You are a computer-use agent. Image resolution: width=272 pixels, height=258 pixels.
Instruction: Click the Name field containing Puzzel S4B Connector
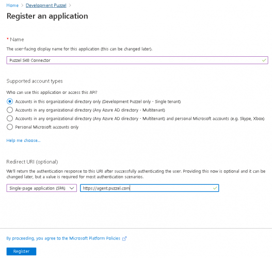pos(137,60)
